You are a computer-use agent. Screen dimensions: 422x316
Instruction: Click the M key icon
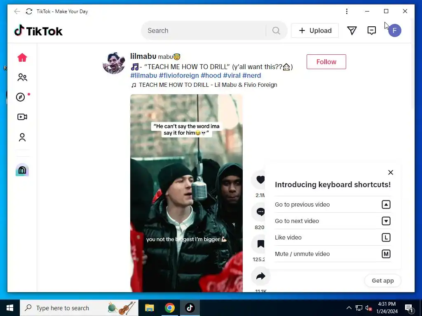click(x=386, y=254)
